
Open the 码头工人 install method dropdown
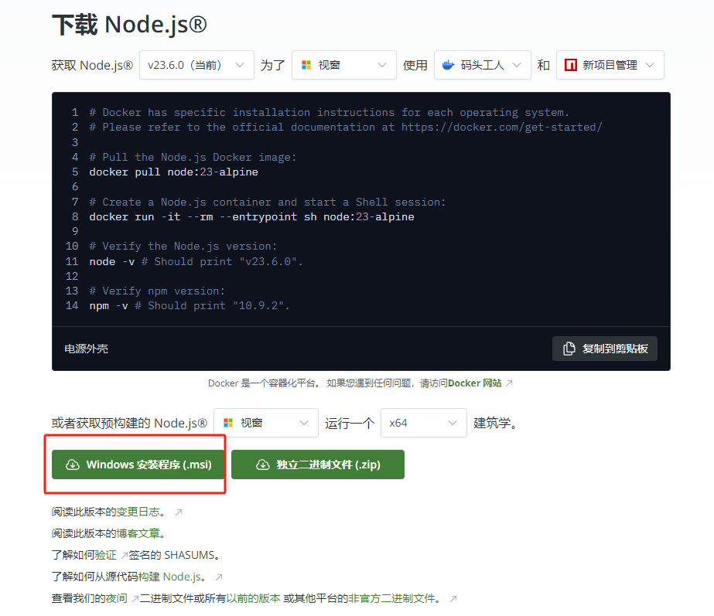click(482, 65)
